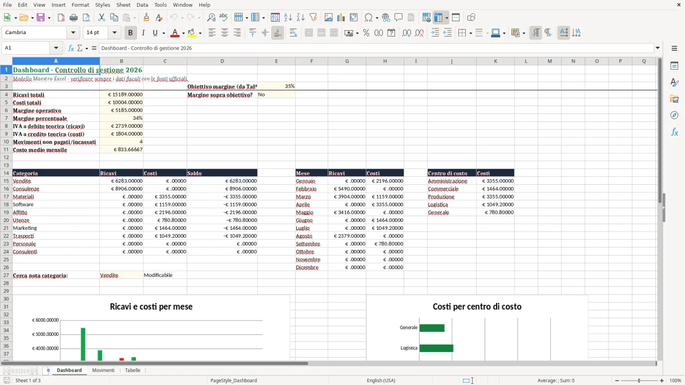Open the Borders dropdown arrow
This screenshot has width=685, height=385.
pyautogui.click(x=470, y=33)
